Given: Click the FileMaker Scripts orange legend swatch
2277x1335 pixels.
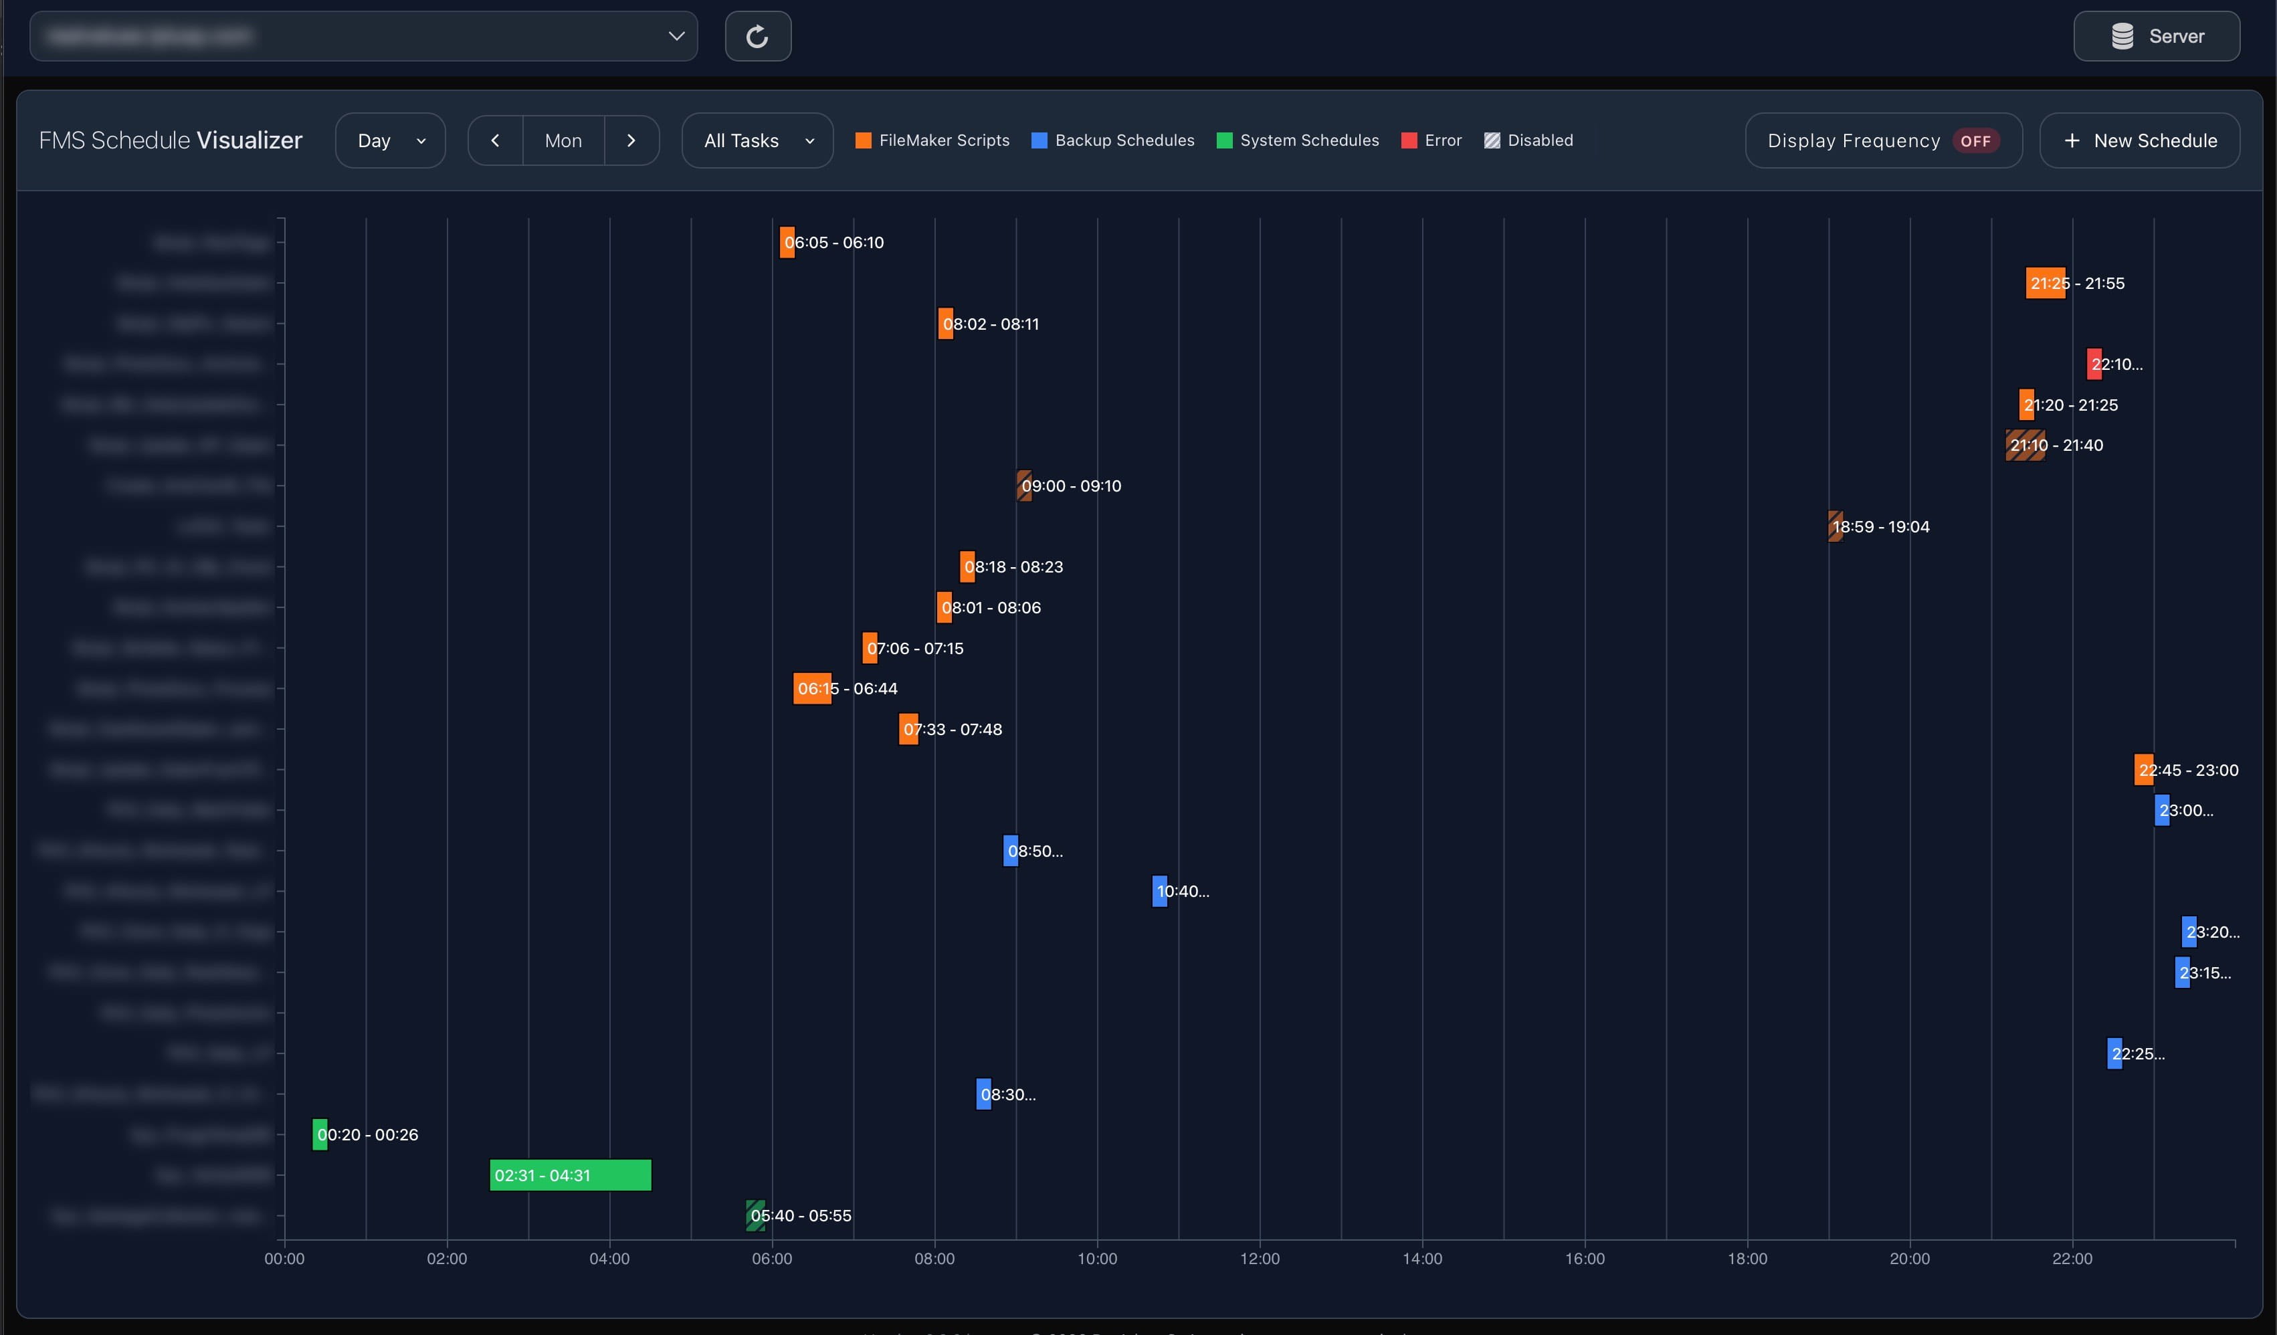Looking at the screenshot, I should 863,140.
